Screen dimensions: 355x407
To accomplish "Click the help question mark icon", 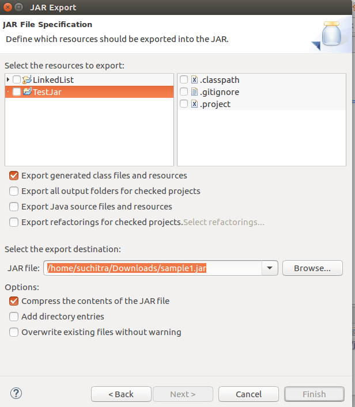I will 16,394.
